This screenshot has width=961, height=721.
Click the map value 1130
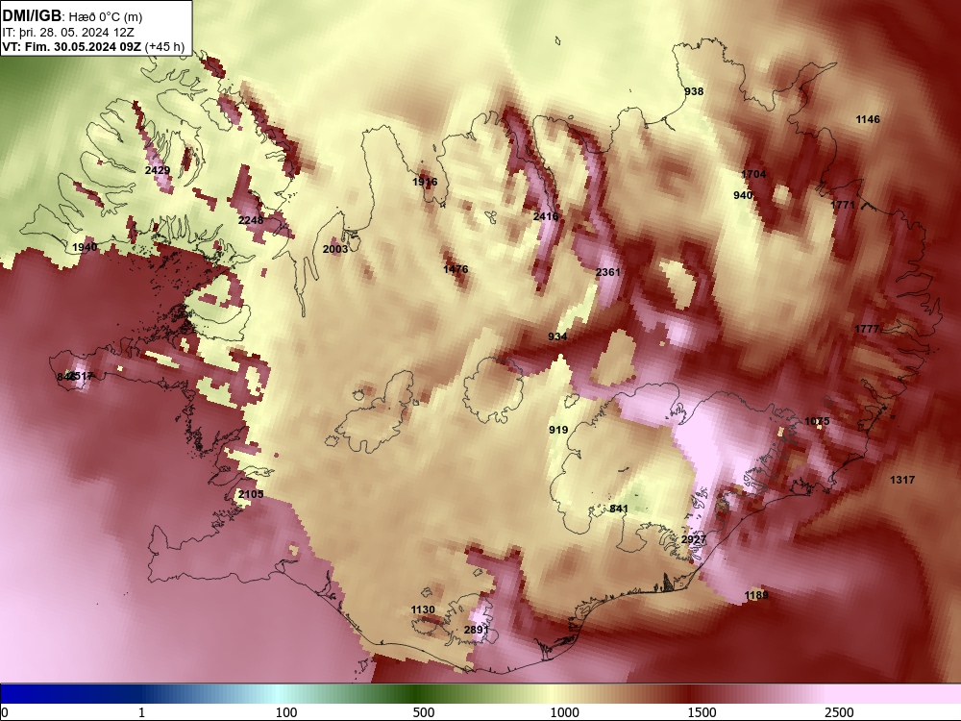click(423, 609)
